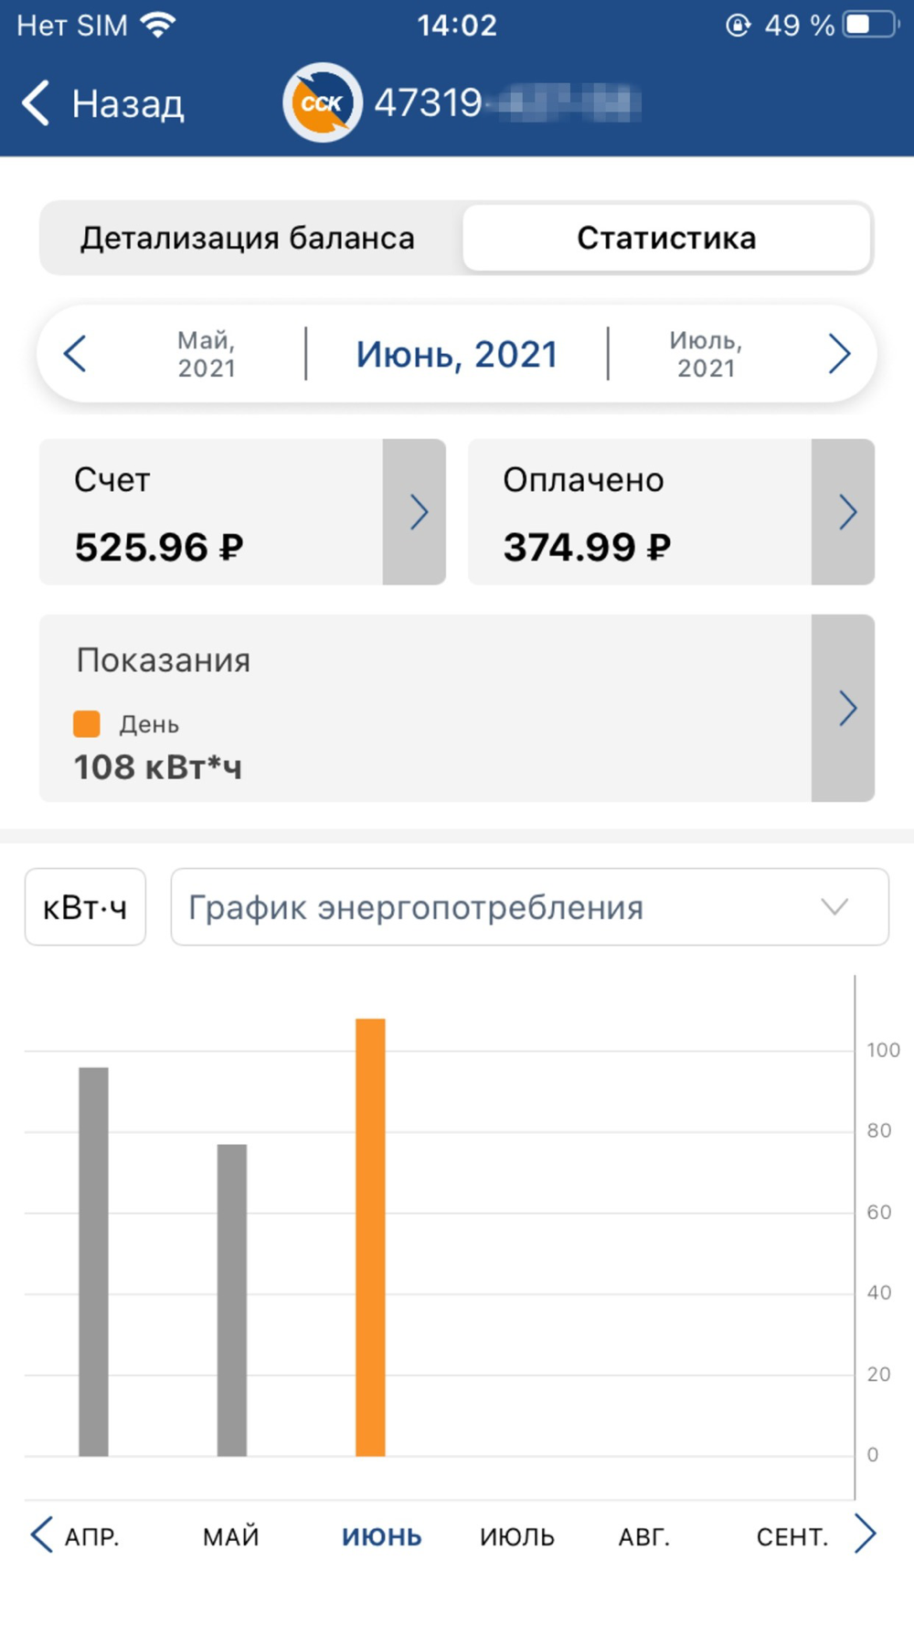Select Июль, 2021 in month picker
The width and height of the screenshot is (914, 1626).
click(706, 354)
